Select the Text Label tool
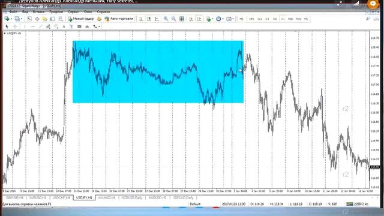This screenshot has width=384, height=216. (x=71, y=26)
